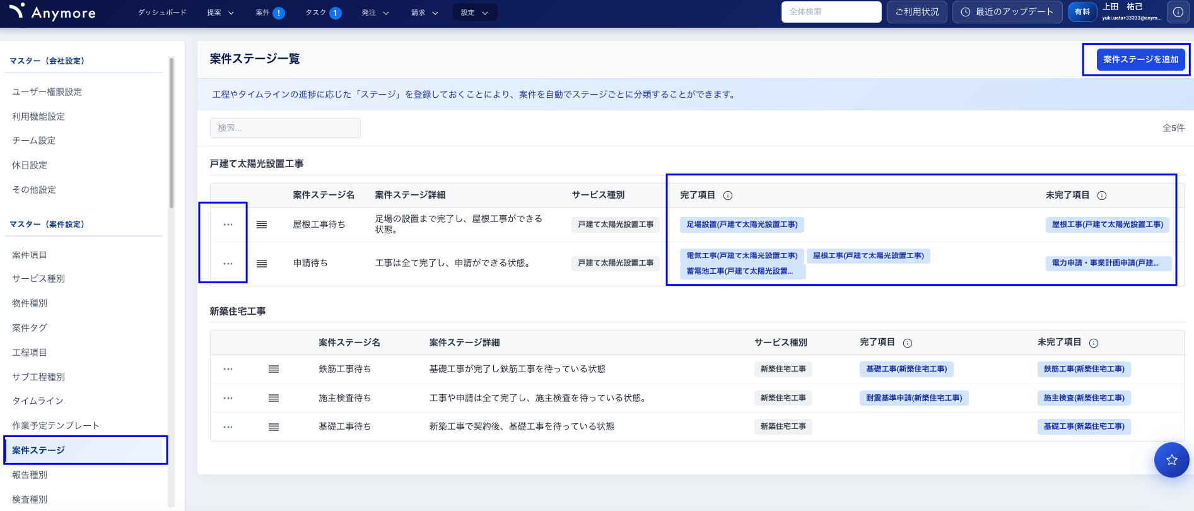1194x511 pixels.
Task: Open three-dot menu for 申請待ち row
Action: coord(228,264)
